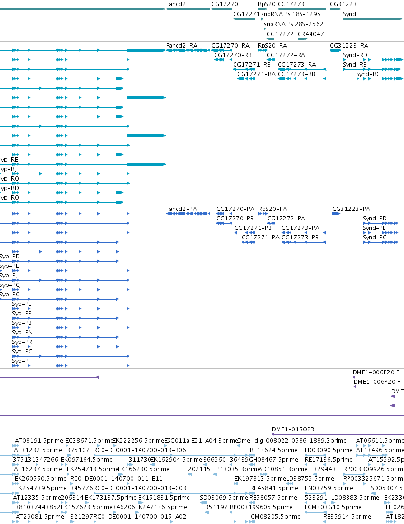Click the CG17270-RB transcript
The width and height of the screenshot is (404, 524).
[x=223, y=60]
